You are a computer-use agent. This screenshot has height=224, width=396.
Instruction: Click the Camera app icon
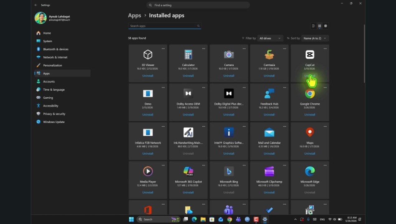tap(229, 55)
